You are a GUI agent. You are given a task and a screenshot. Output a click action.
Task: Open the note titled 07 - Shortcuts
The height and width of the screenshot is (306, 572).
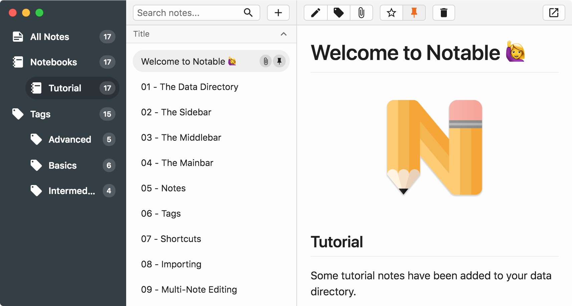click(x=171, y=239)
